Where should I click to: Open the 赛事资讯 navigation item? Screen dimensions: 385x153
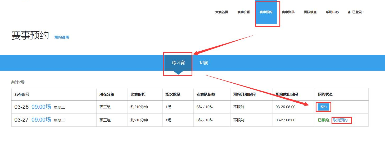[288, 12]
